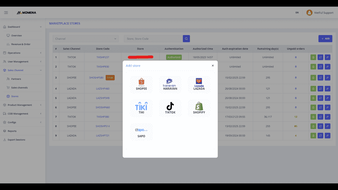Expand User Management section
Viewport: 338px width, 190px height.
tap(22, 62)
